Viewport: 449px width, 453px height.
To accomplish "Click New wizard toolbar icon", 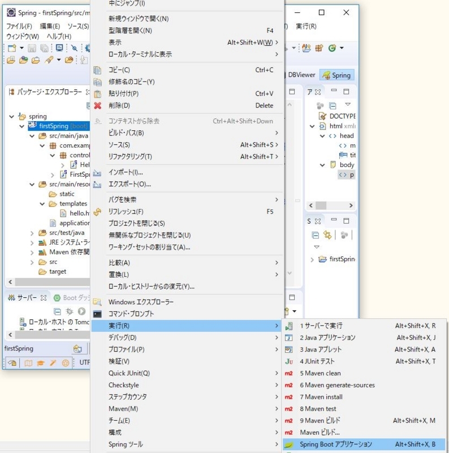I will (12, 48).
